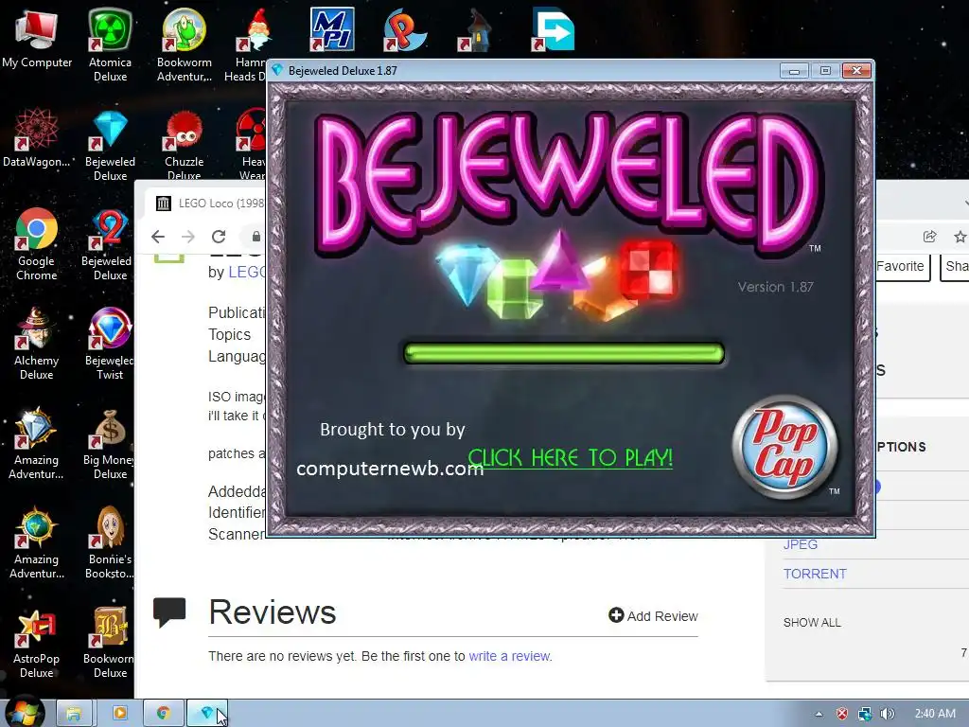
Task: Click the PopCap logo in Bejeweled
Action: pos(784,447)
